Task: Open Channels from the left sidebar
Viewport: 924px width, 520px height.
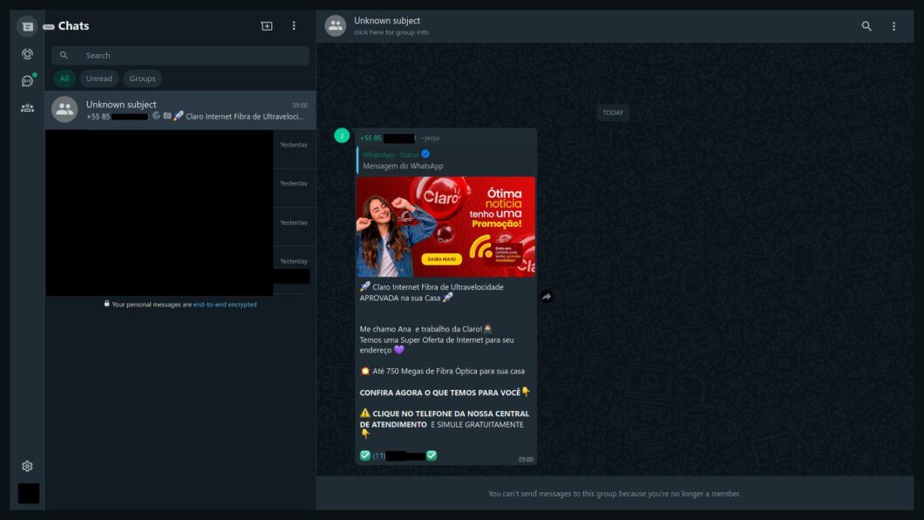Action: click(27, 80)
